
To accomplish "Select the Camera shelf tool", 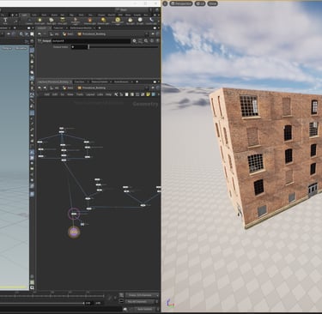I will tap(29, 21).
